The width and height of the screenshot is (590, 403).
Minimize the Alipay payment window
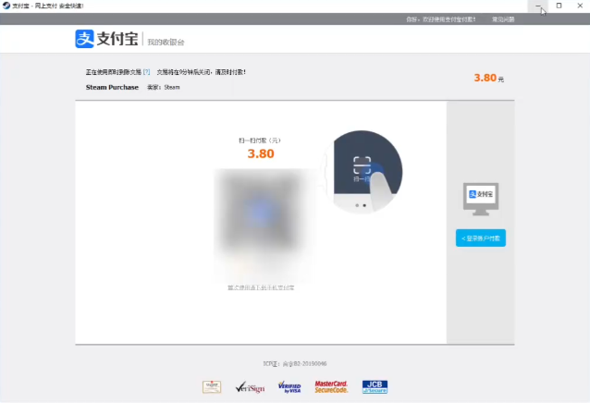pyautogui.click(x=538, y=6)
